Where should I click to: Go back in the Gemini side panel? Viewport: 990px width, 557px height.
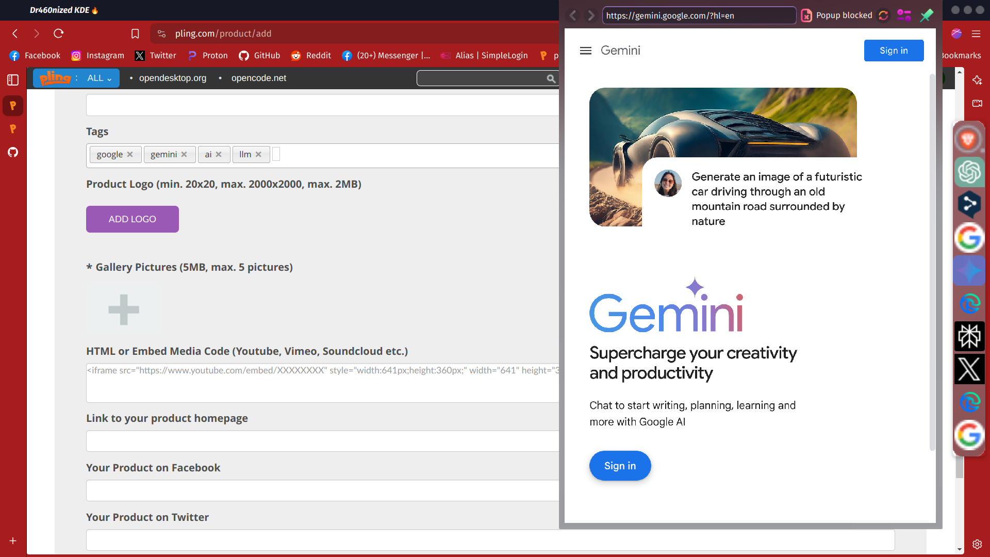coord(573,15)
